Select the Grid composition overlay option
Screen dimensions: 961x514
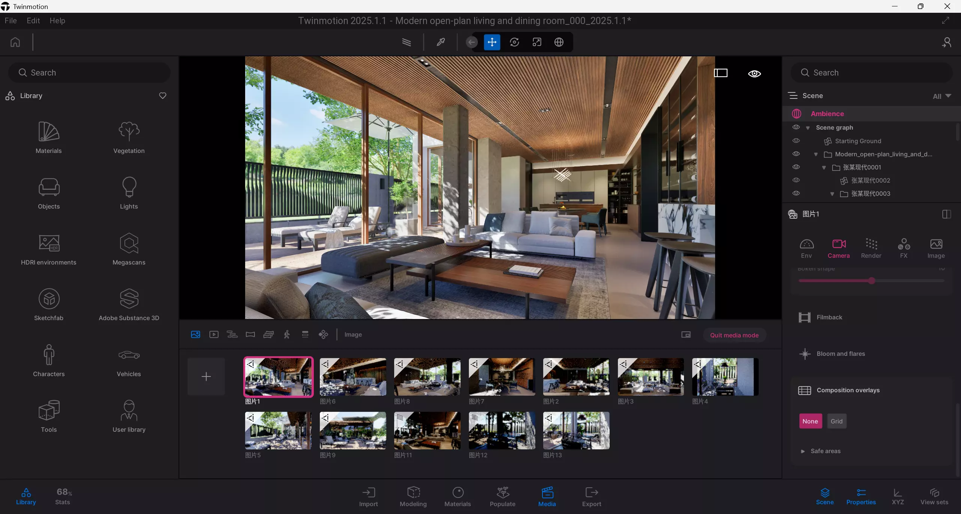(x=836, y=421)
